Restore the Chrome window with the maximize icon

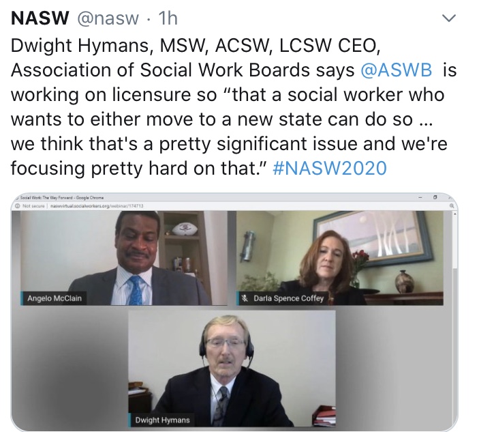click(435, 197)
